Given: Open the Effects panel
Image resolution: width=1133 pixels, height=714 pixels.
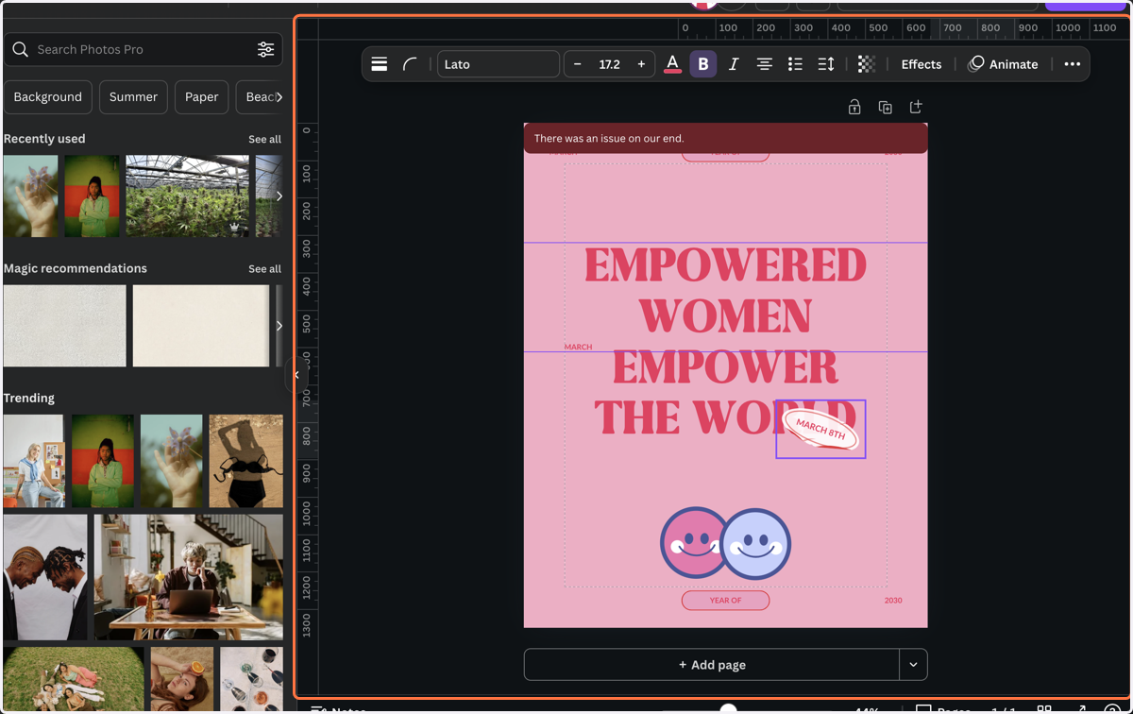Looking at the screenshot, I should (x=922, y=64).
